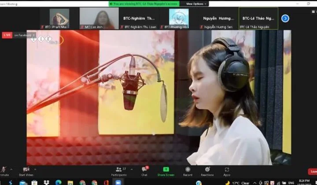Click the red Leave button
Screen dimensions: 317x185
click(313, 171)
